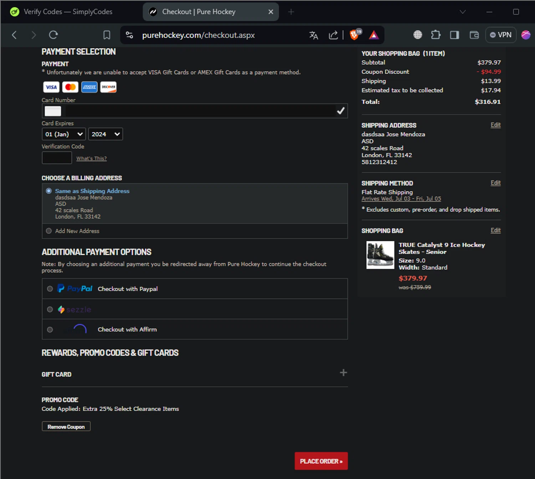This screenshot has width=535, height=479.
Task: Open the VPN button
Action: tap(501, 35)
